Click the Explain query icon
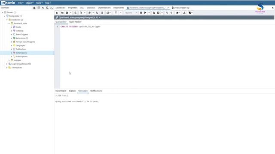Image resolution: width=275 pixels, height=154 pixels. click(x=154, y=13)
